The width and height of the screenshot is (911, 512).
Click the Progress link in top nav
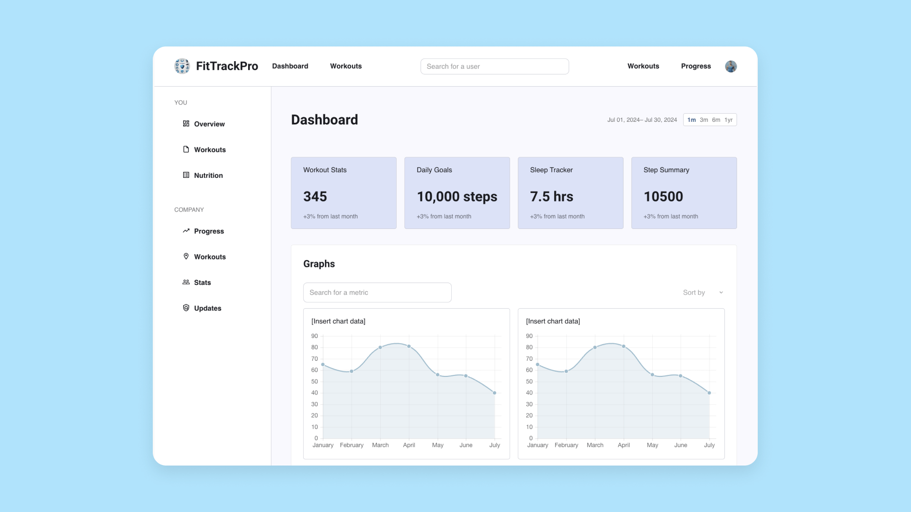coord(696,66)
